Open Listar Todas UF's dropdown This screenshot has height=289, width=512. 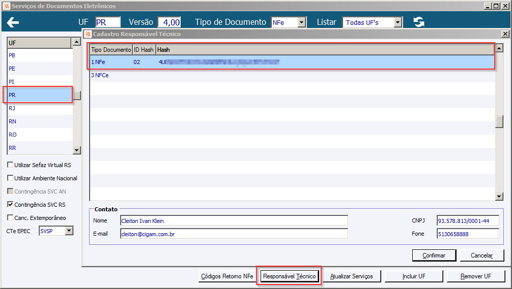pos(397,22)
